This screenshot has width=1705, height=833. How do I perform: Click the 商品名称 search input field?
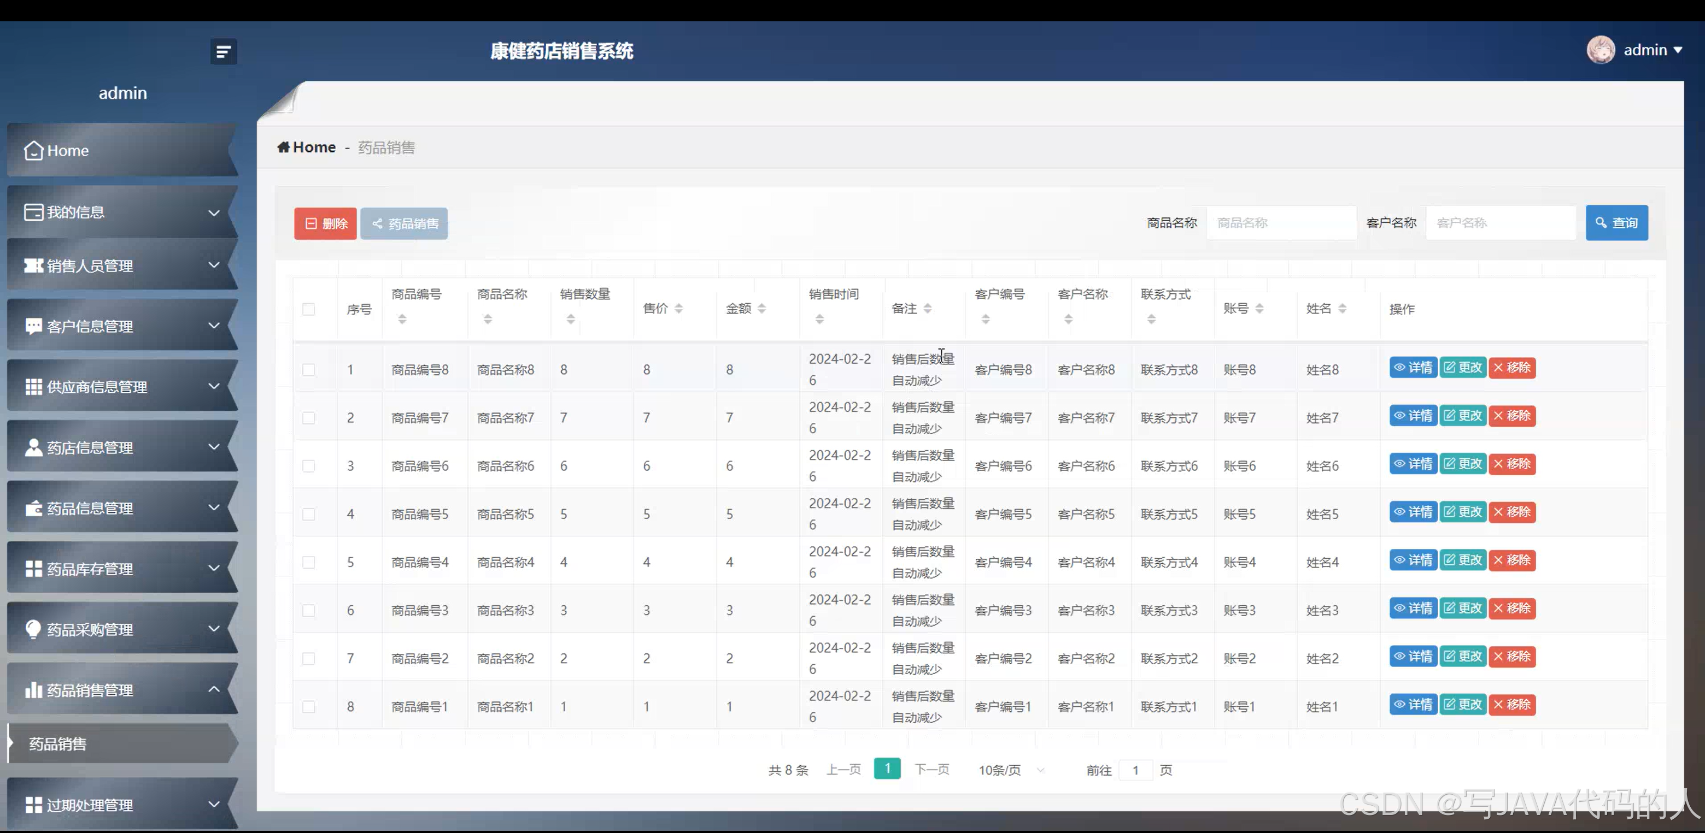click(x=1281, y=223)
